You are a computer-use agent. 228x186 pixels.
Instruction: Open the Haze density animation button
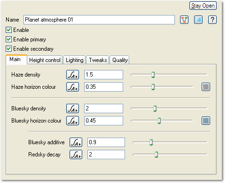coord(72,75)
